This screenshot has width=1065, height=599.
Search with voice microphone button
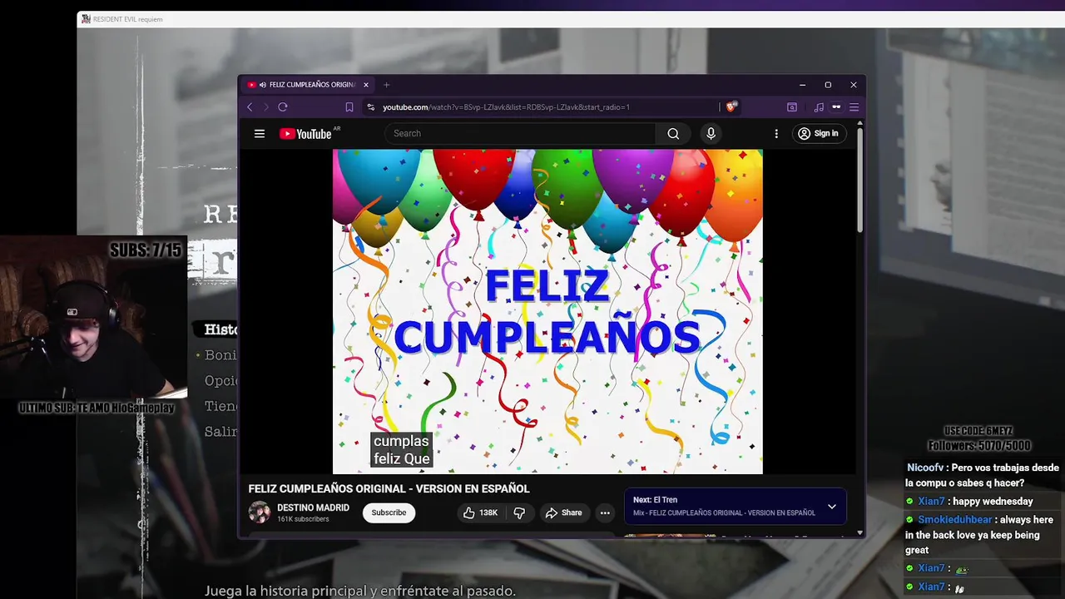[x=711, y=133]
